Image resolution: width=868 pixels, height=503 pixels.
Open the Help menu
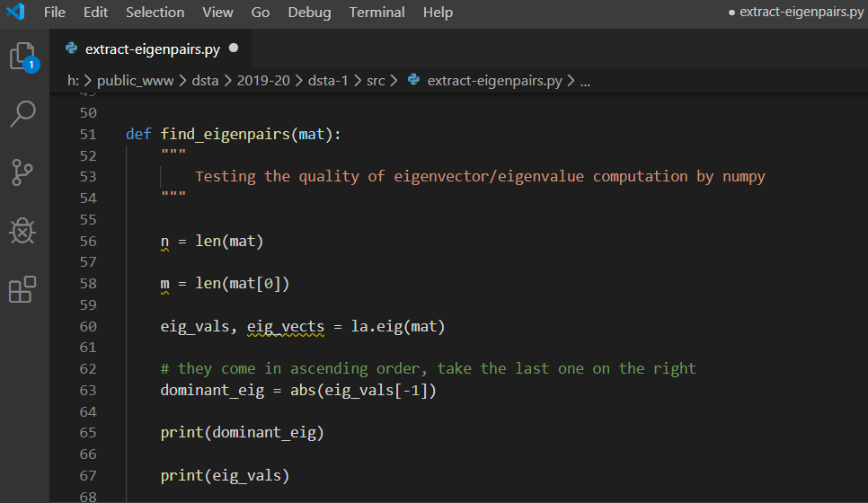438,13
